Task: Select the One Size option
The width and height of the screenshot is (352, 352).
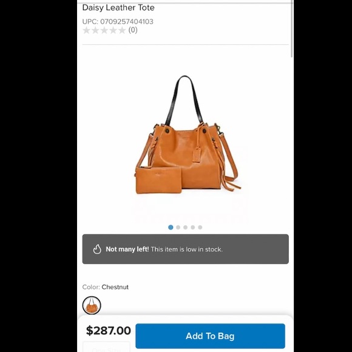Action: [106, 347]
